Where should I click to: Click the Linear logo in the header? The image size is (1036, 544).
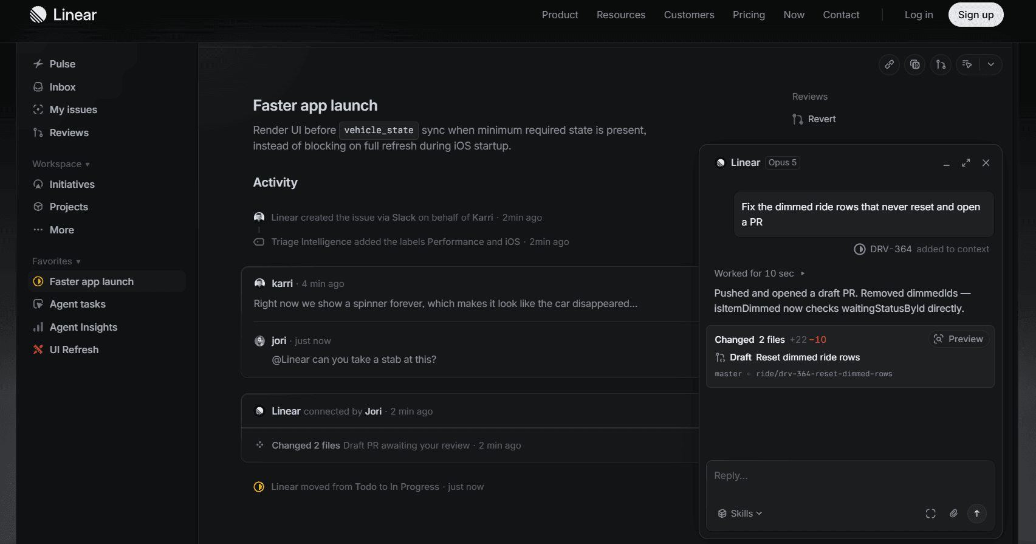(63, 15)
